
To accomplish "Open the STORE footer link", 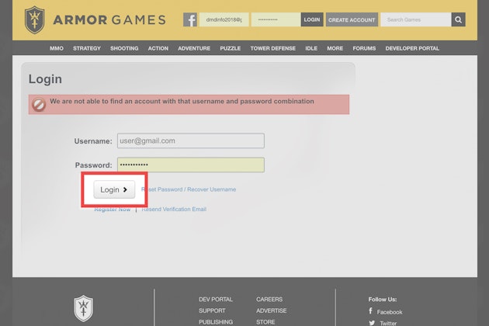I will click(265, 322).
